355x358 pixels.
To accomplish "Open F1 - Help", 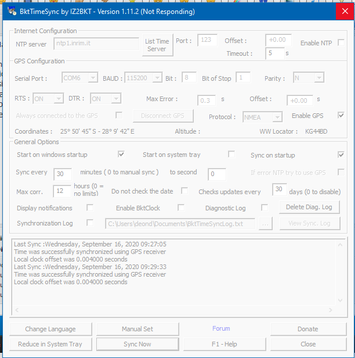I will (x=224, y=344).
